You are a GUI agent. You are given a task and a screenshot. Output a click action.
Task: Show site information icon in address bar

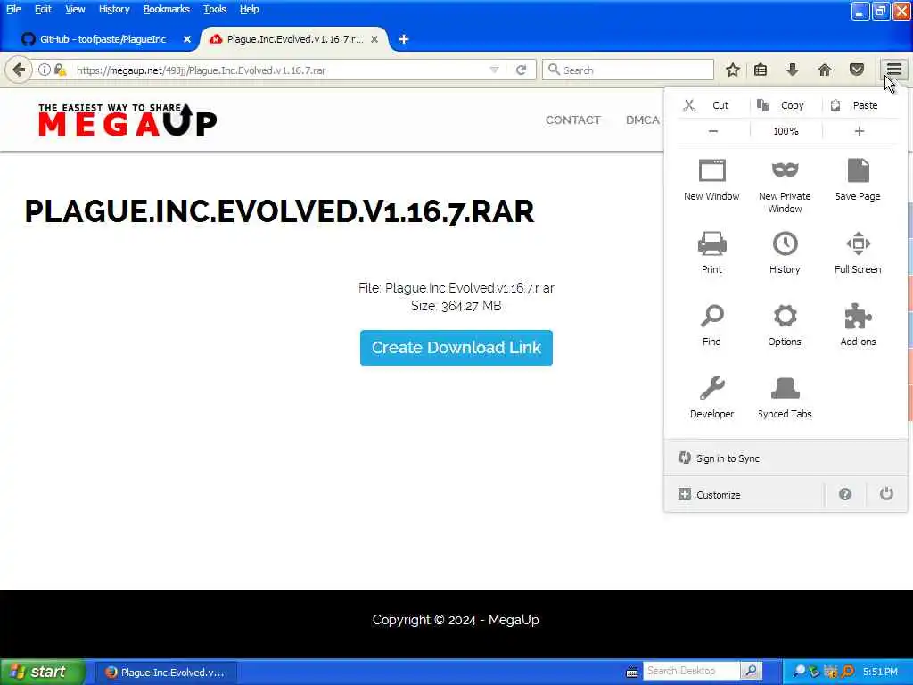click(45, 70)
